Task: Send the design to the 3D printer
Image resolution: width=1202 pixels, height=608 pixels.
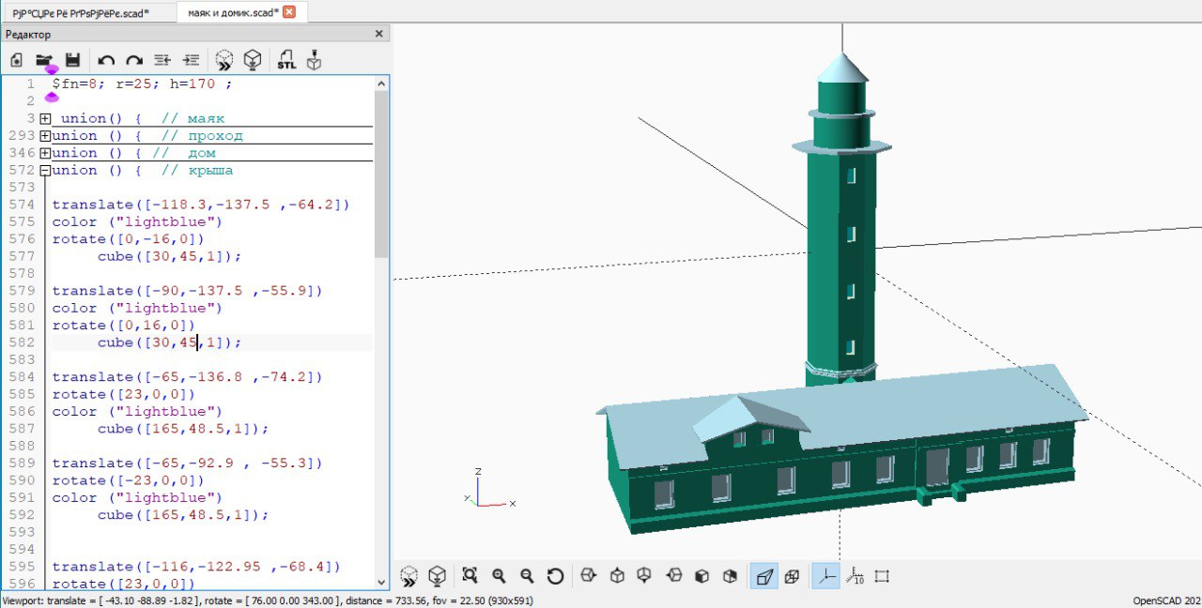Action: tap(315, 60)
